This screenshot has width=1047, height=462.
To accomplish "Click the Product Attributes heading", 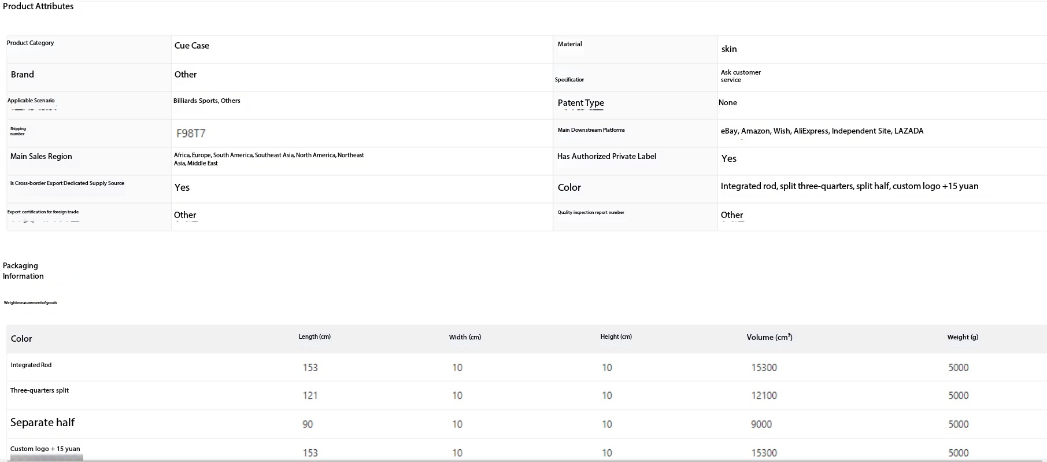I will point(38,6).
